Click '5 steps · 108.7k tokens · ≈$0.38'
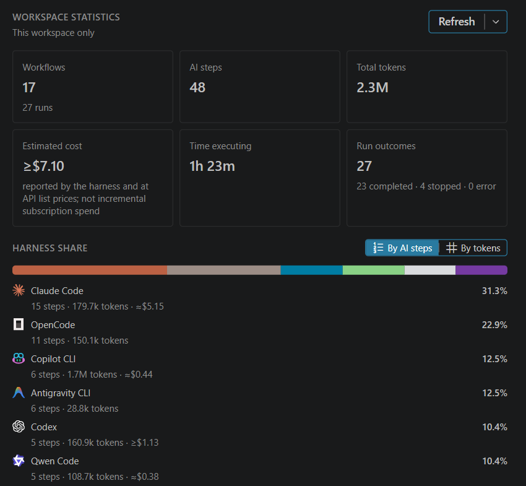 point(95,477)
